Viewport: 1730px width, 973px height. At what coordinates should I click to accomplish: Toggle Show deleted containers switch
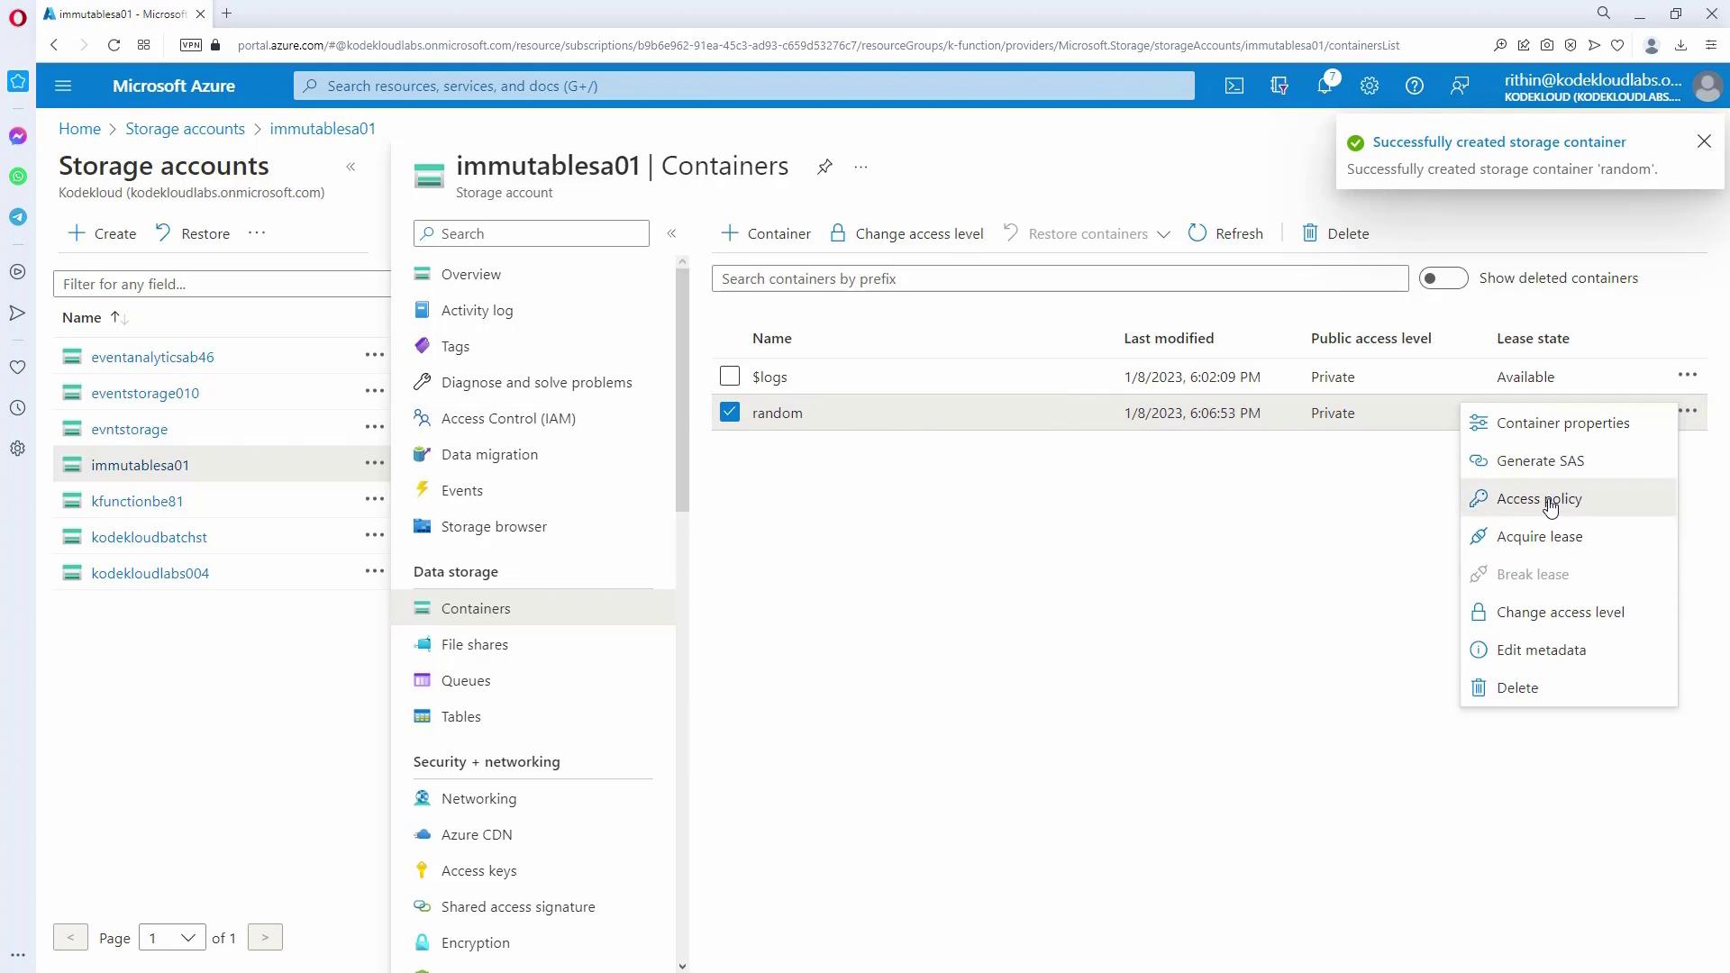coord(1443,278)
